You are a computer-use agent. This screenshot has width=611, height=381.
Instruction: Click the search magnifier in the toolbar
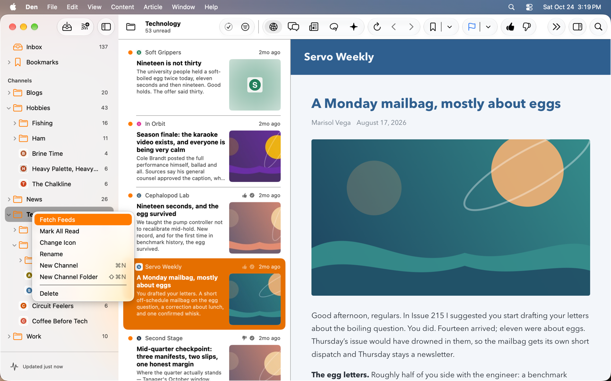pyautogui.click(x=598, y=27)
